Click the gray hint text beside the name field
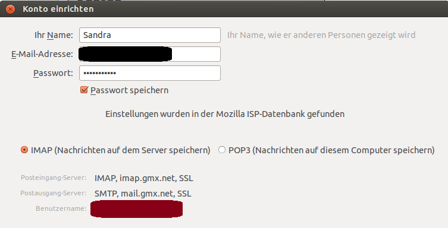The height and width of the screenshot is (228, 448). [321, 35]
